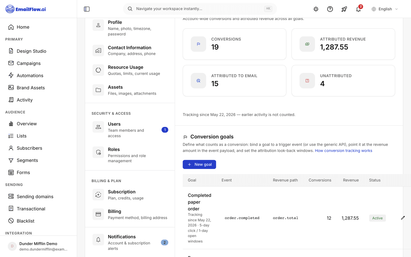
Task: Open help question mark icon
Action: pyautogui.click(x=330, y=9)
